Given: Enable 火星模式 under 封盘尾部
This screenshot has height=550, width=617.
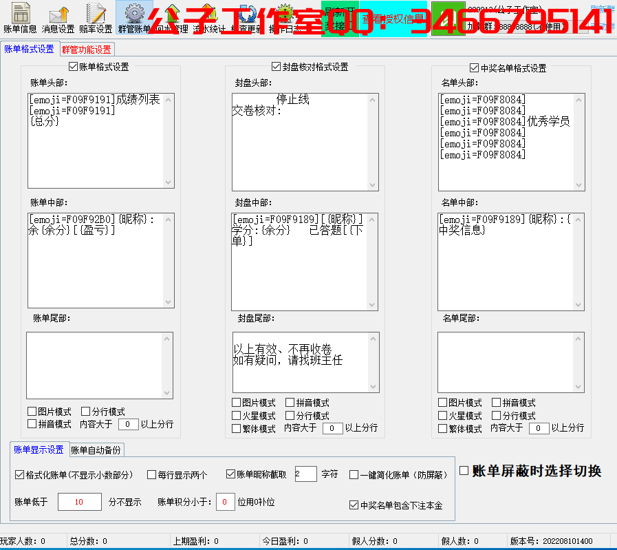Looking at the screenshot, I should coord(236,415).
